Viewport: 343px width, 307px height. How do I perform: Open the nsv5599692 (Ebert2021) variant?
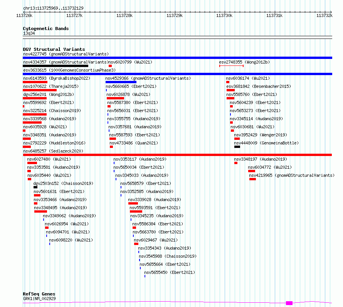49,102
